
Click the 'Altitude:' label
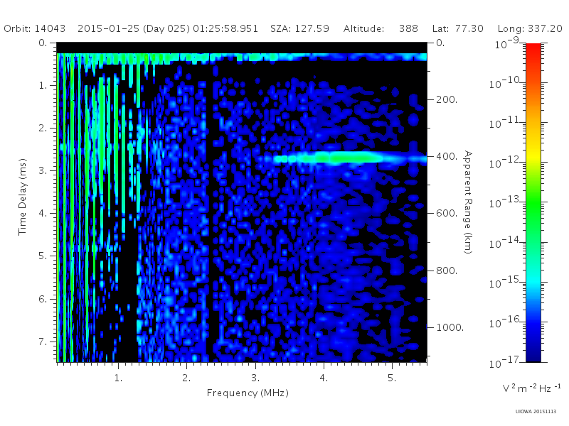point(363,28)
